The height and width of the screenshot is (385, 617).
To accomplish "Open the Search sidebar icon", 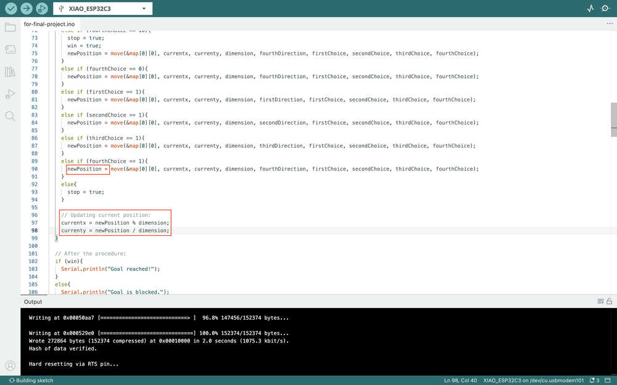I will tap(10, 116).
